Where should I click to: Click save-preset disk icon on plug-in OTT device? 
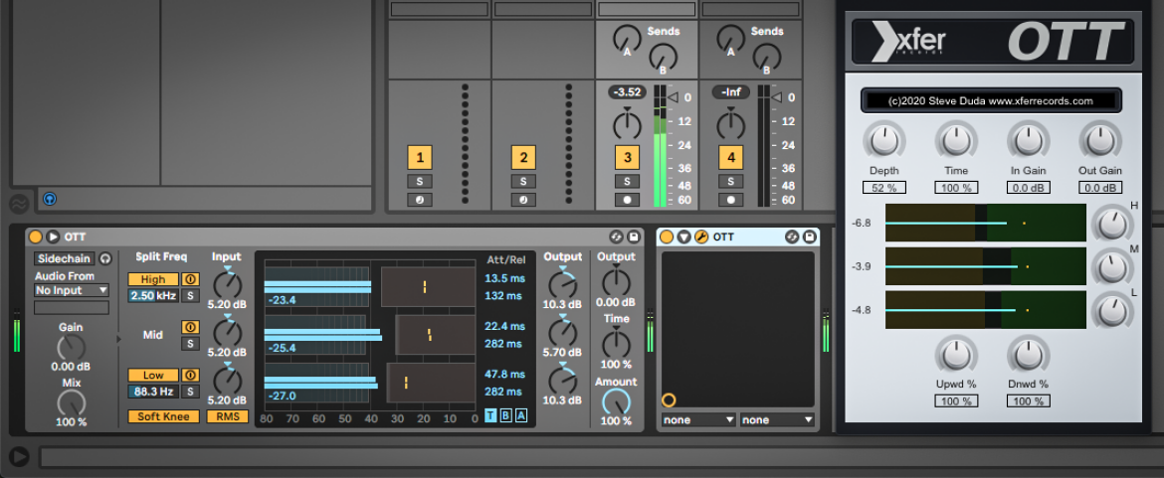[809, 238]
